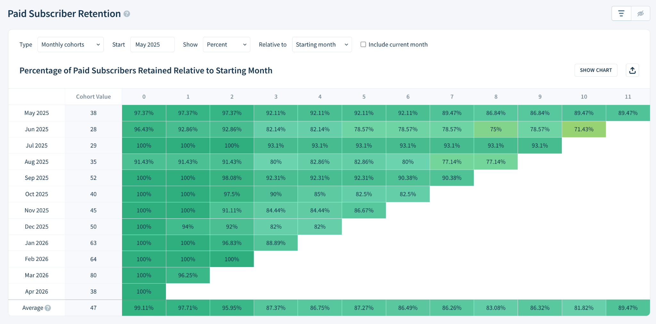Click cohort value 64 for Feb 2026

tap(93, 259)
